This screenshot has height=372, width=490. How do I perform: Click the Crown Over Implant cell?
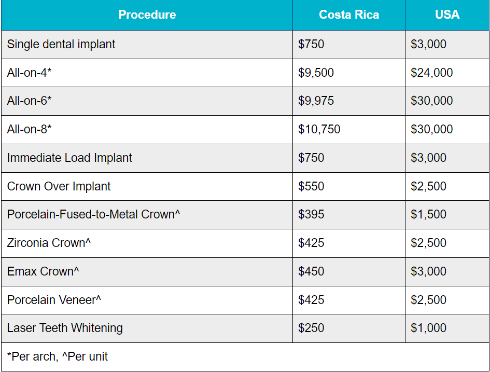point(59,186)
